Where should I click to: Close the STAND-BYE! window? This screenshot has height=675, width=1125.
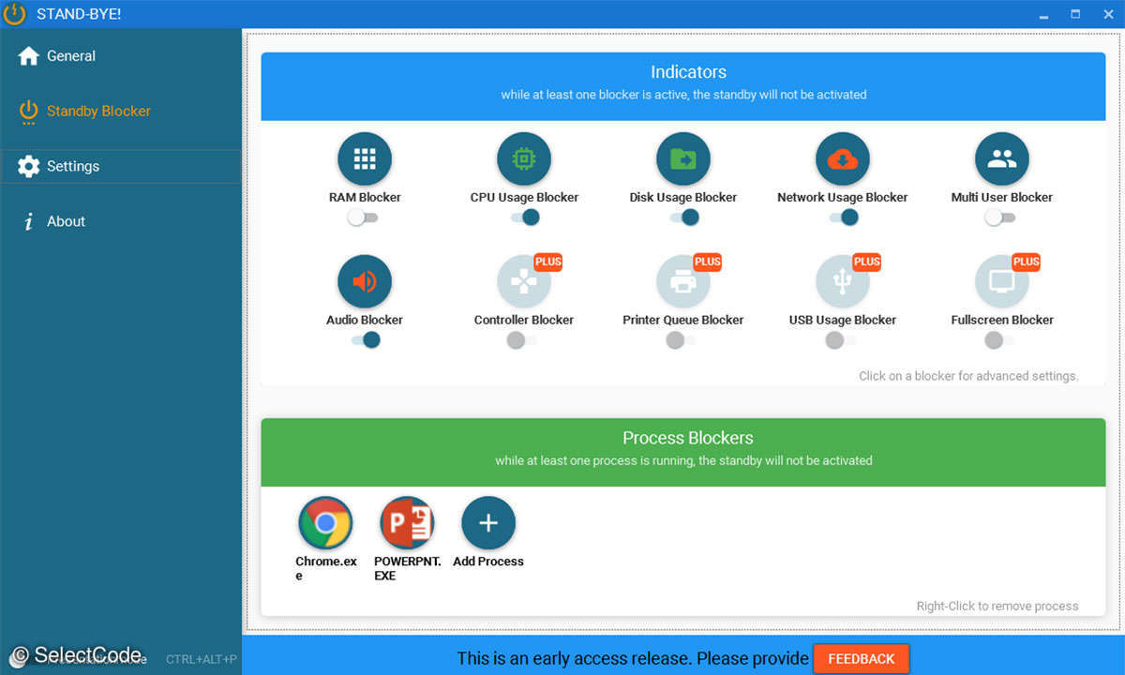pos(1107,14)
